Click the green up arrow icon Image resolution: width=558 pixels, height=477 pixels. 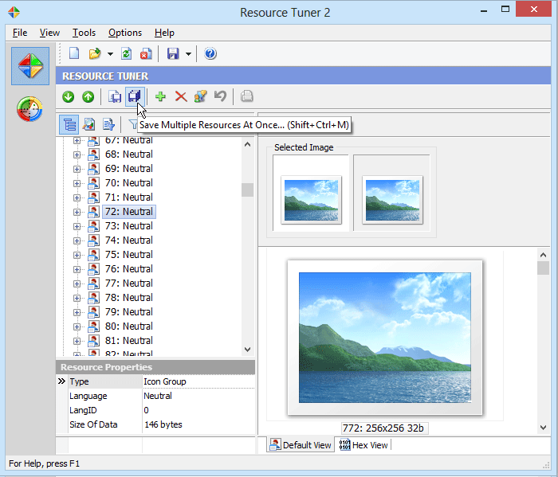coord(88,96)
